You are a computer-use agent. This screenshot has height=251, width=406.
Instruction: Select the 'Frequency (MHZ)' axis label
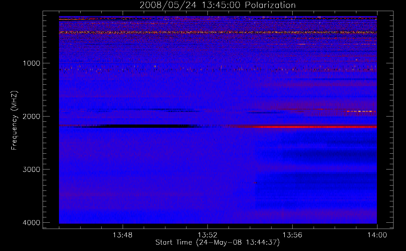pos(15,120)
